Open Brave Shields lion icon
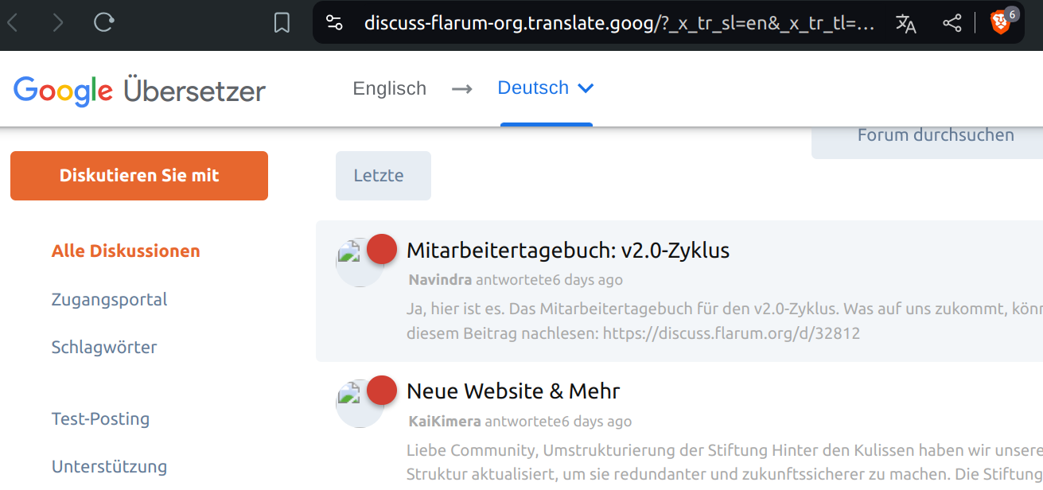Screen dimensions: 1043x490 click(1001, 22)
